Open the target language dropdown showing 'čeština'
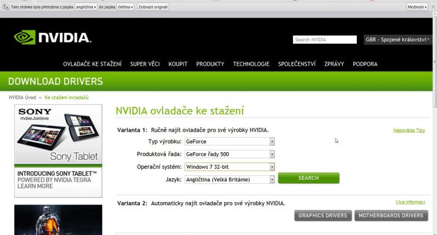437x235 pixels. pos(125,7)
